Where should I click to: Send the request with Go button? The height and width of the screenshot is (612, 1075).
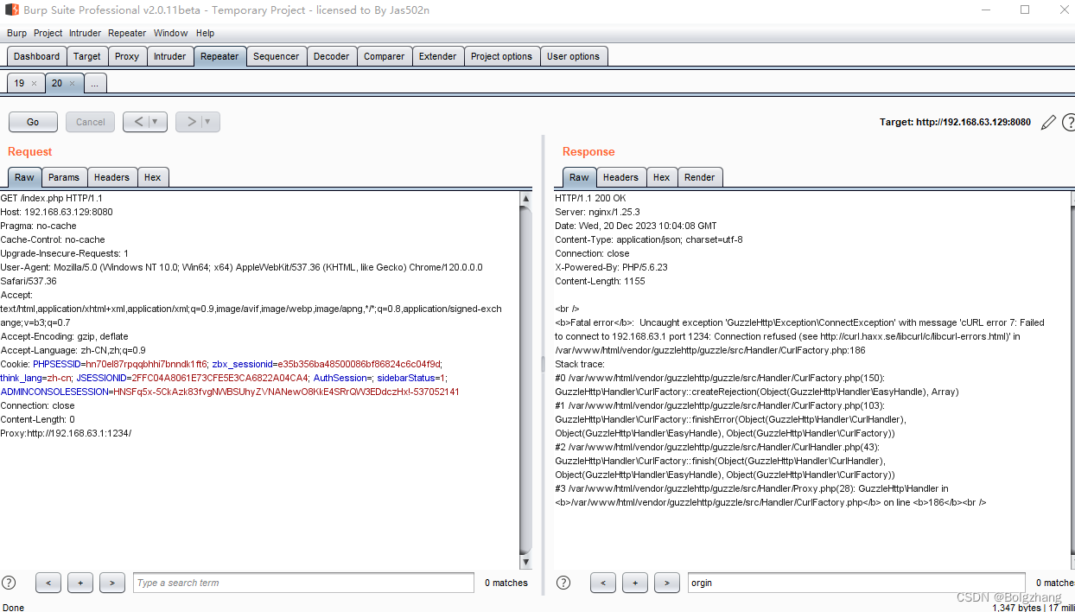coord(33,122)
